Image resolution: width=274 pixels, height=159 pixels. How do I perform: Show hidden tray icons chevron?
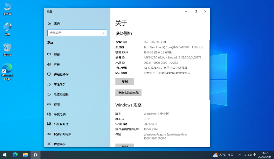[240, 155]
